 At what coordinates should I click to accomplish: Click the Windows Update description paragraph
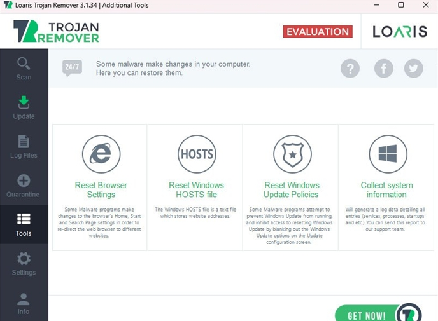click(289, 226)
